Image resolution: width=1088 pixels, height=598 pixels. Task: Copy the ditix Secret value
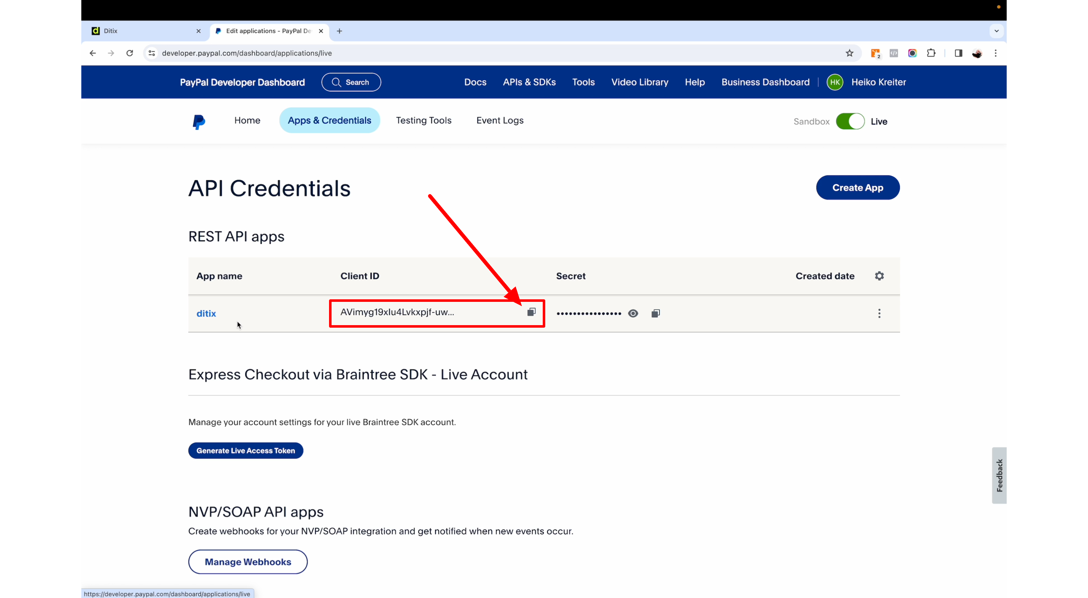tap(656, 313)
